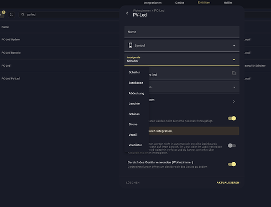Viewport: 271px width, 207px height.
Task: Toggle Bereich des Geräts verwenden switch
Action: tap(232, 164)
